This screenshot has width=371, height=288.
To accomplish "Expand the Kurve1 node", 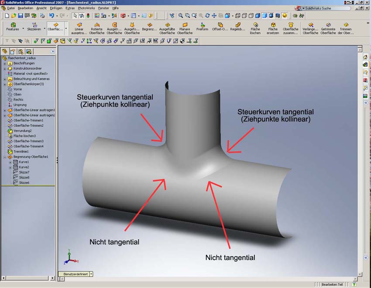I will pos(10,162).
